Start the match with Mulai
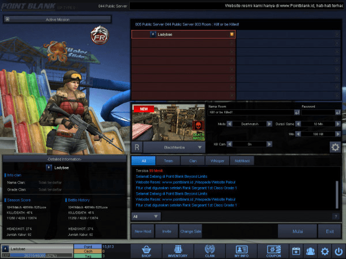Screen dimensions: 346x259 (298, 231)
